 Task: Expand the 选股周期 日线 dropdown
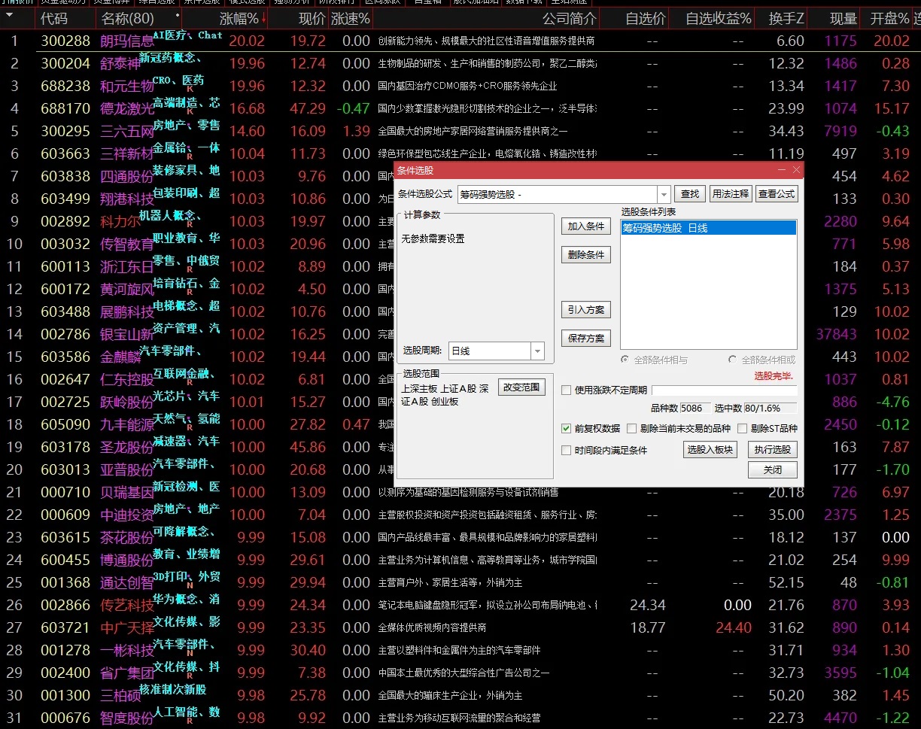[x=537, y=351]
